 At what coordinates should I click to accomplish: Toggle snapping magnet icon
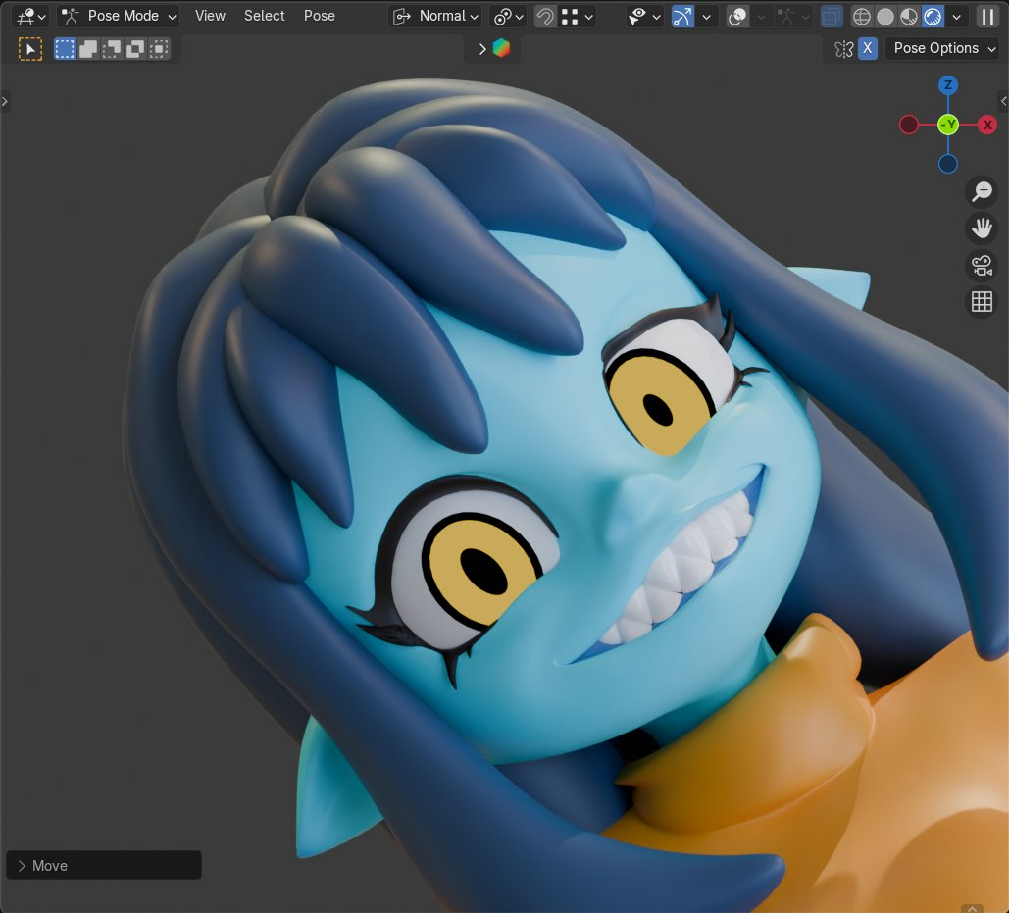[x=545, y=17]
